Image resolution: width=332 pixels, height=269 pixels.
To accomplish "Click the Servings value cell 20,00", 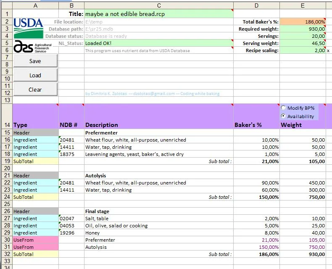I will tap(303, 36).
